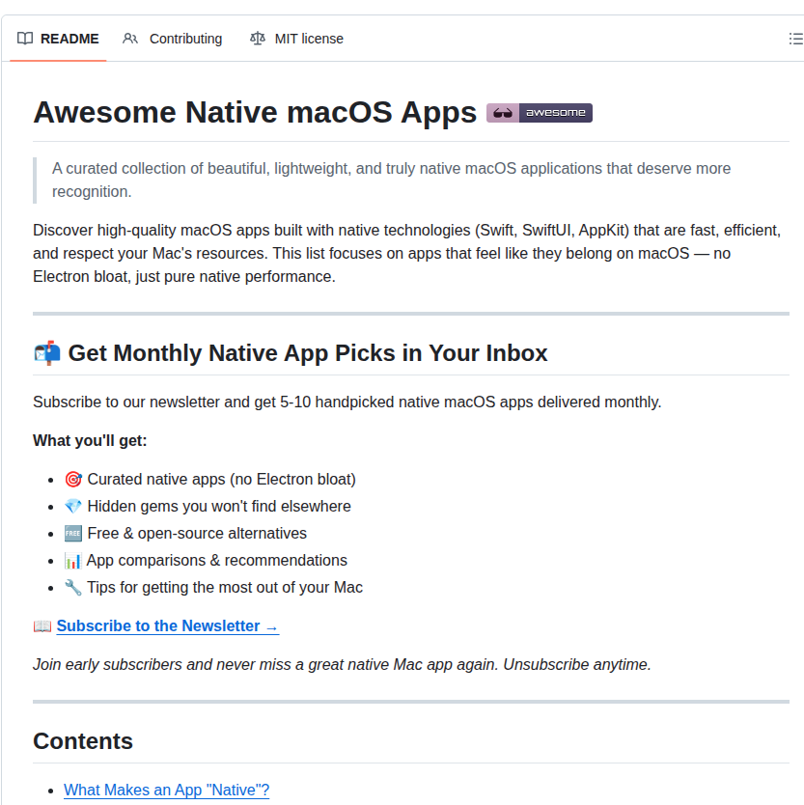
Task: Open the table of contents outline icon
Action: [795, 39]
